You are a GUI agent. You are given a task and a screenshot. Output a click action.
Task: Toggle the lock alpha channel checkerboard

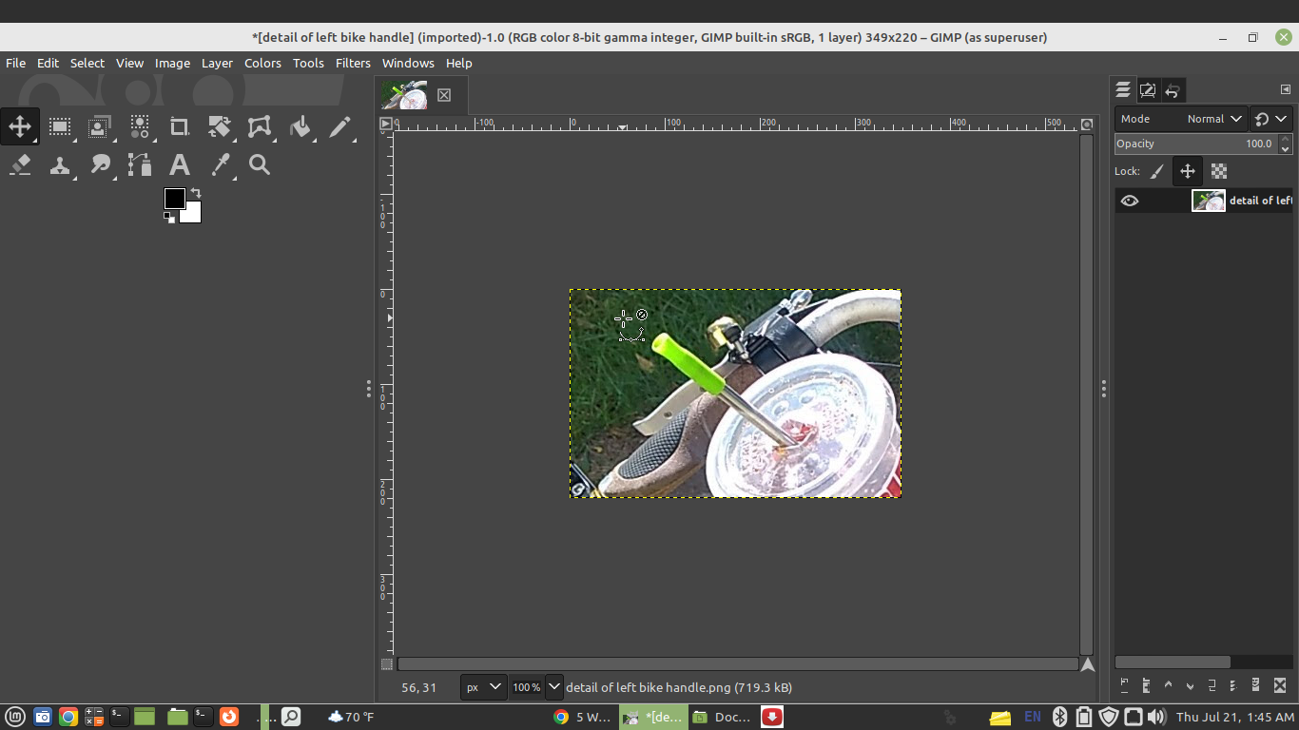1219,172
